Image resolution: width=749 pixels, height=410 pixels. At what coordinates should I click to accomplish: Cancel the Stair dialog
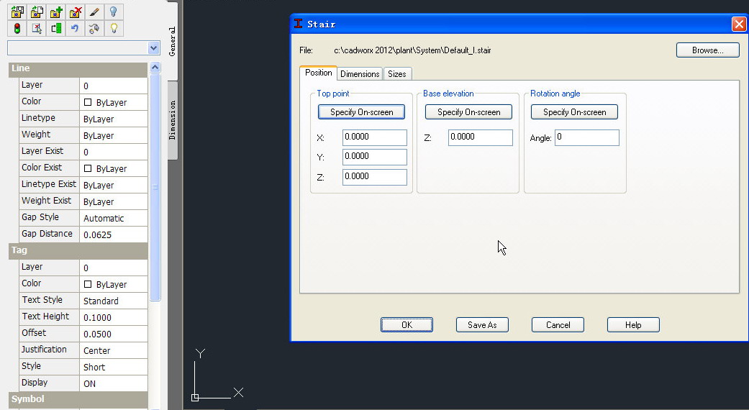pos(558,325)
